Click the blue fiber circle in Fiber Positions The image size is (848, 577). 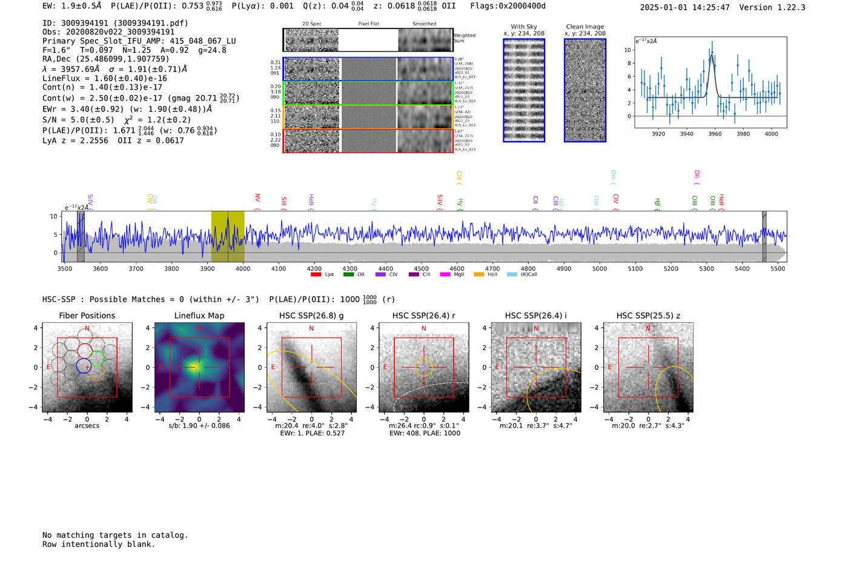point(84,366)
